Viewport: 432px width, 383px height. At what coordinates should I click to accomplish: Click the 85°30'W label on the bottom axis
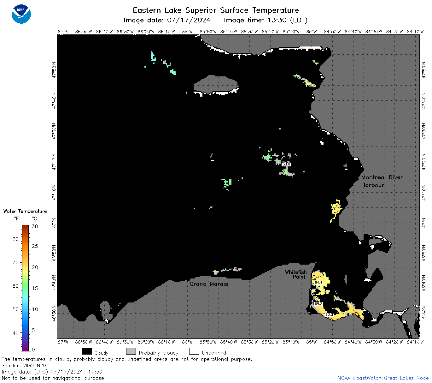point(249,342)
